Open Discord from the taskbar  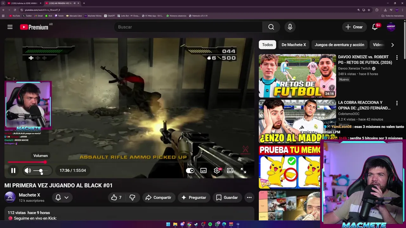click(182, 224)
